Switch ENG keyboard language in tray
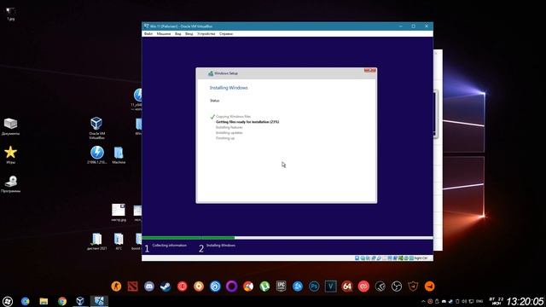 click(479, 301)
